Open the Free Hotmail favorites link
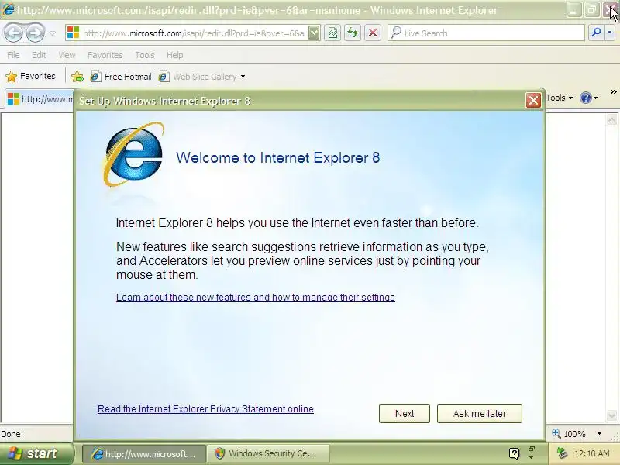The height and width of the screenshot is (465, 620). click(121, 76)
